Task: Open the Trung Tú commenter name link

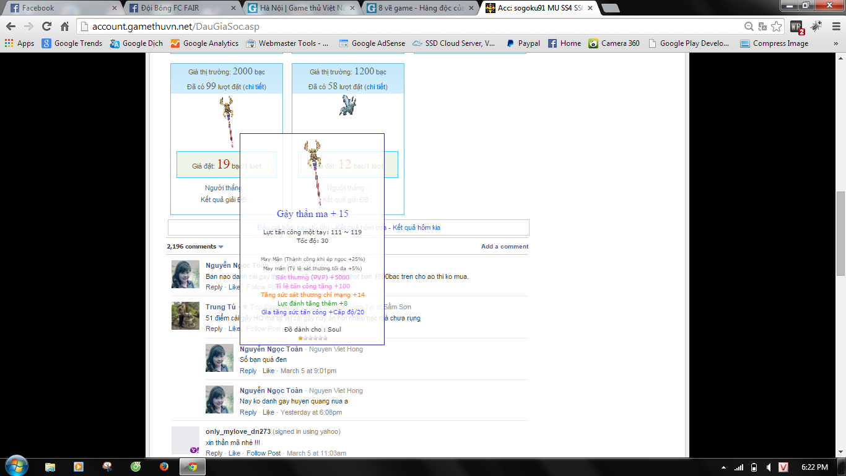Action: (x=220, y=307)
